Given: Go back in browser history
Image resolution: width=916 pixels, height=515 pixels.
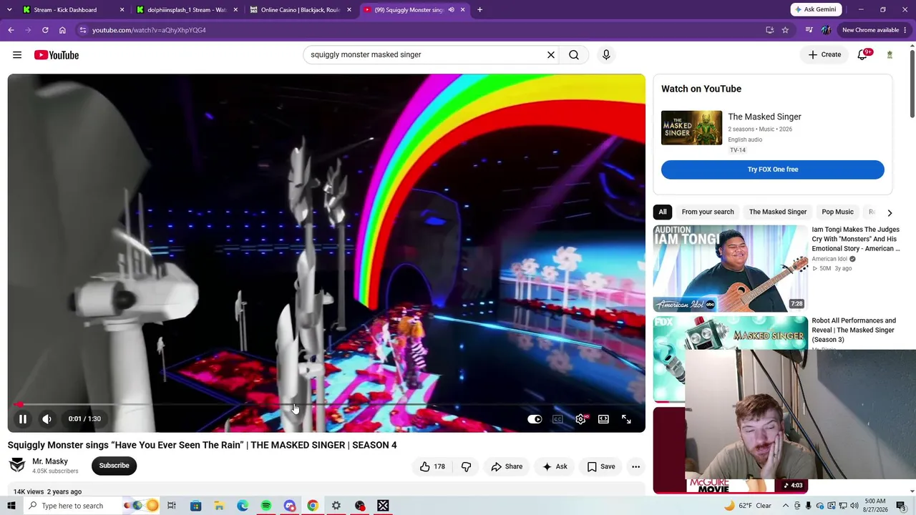Looking at the screenshot, I should click(x=11, y=30).
